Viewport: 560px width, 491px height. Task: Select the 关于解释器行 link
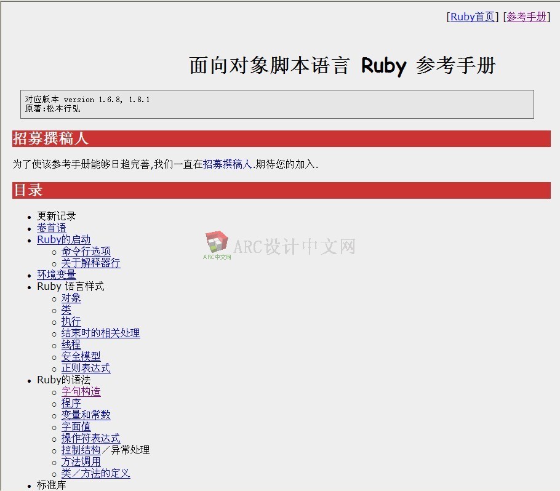(90, 263)
